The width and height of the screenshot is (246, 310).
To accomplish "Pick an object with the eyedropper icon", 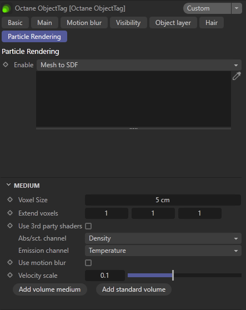I will tap(237, 76).
